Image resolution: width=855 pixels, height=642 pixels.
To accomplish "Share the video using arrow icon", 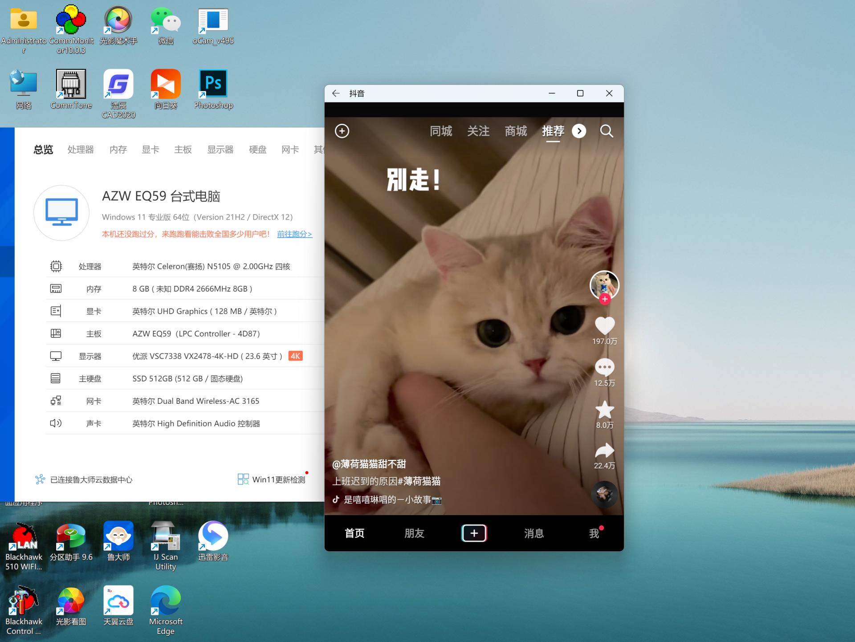I will pos(604,451).
